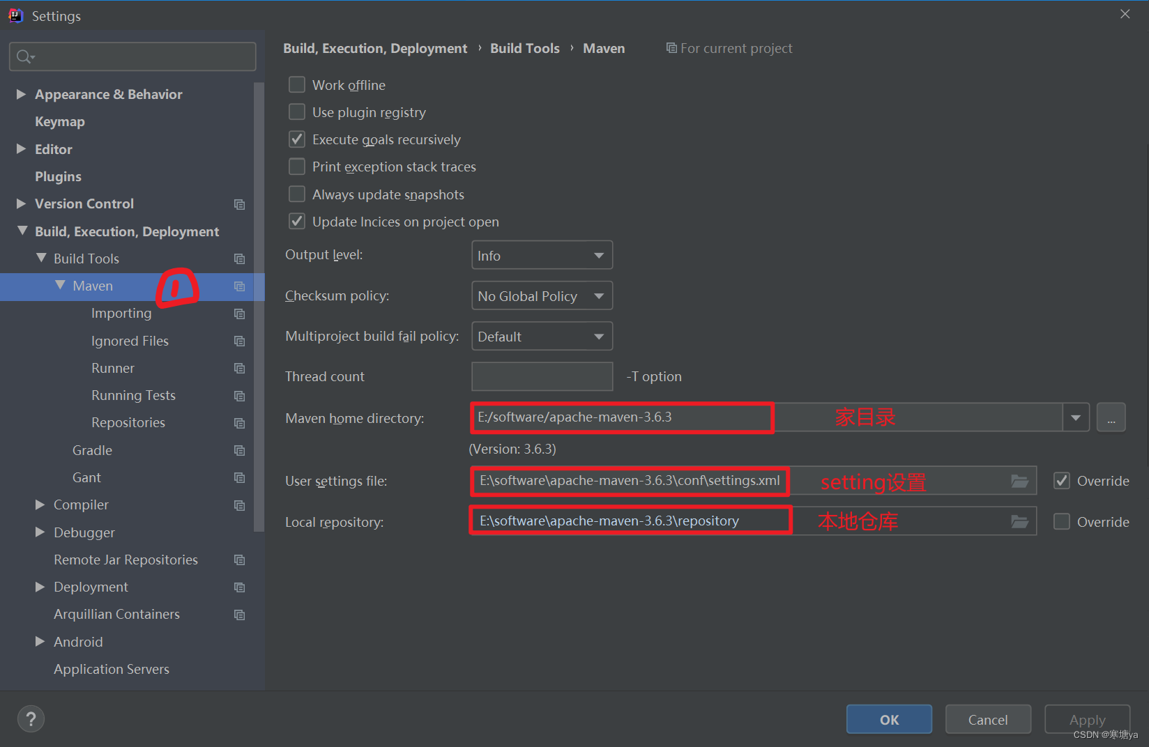Click Build Tools in the breadcrumb
Image resolution: width=1149 pixels, height=747 pixels.
(x=525, y=48)
